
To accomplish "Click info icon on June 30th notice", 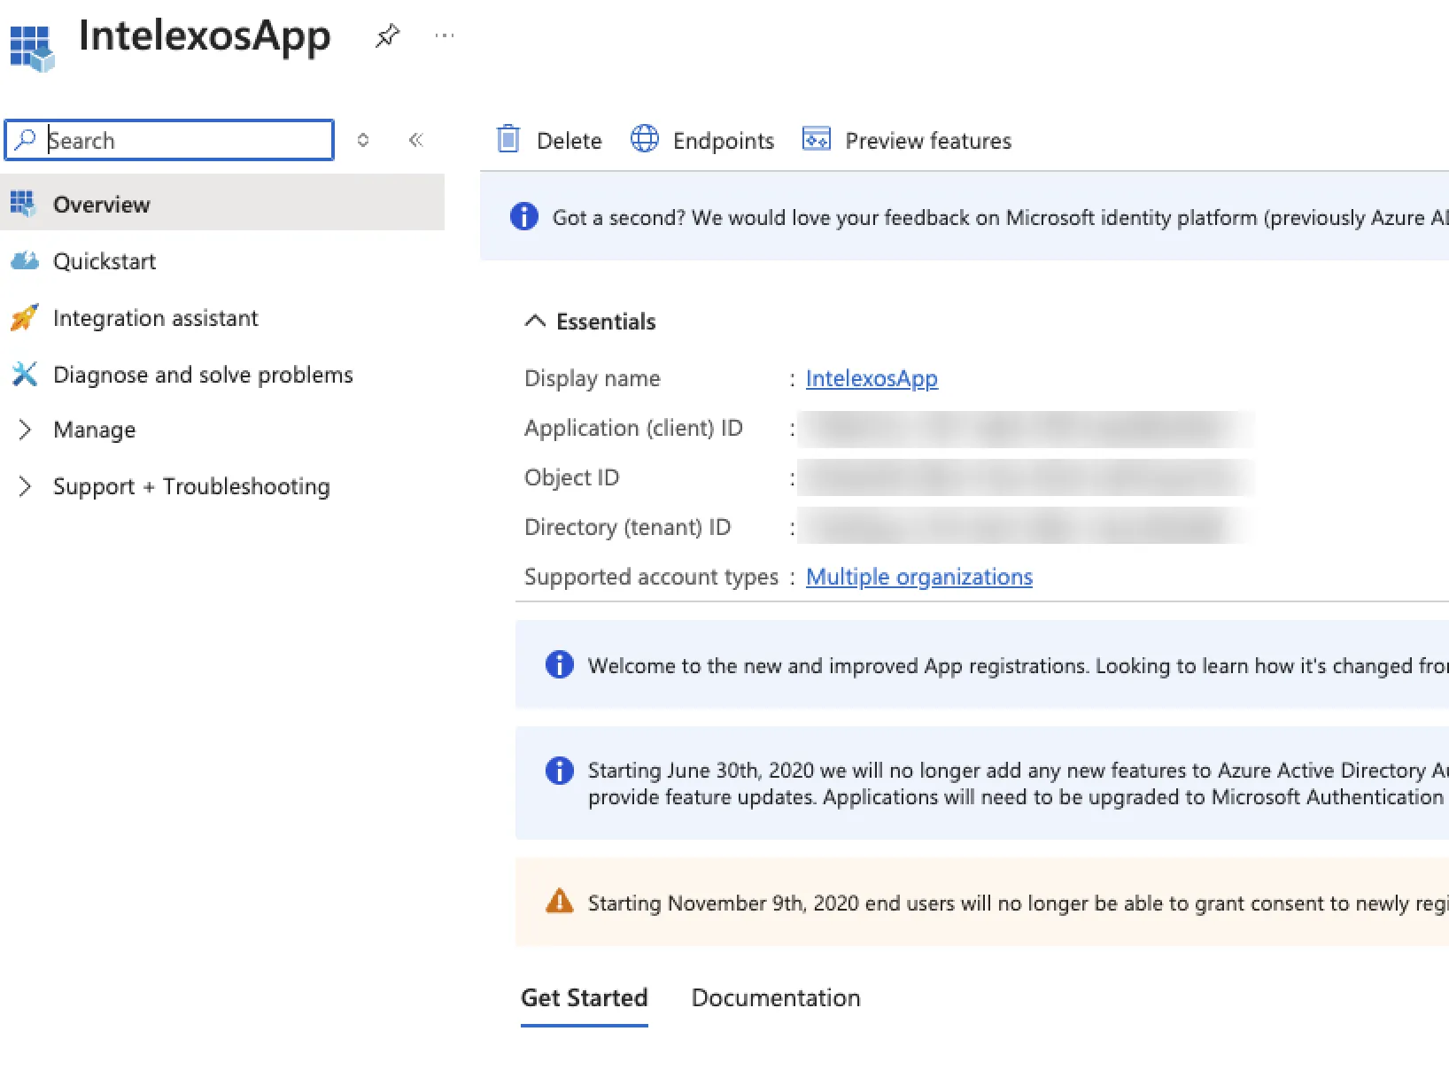I will click(x=560, y=770).
